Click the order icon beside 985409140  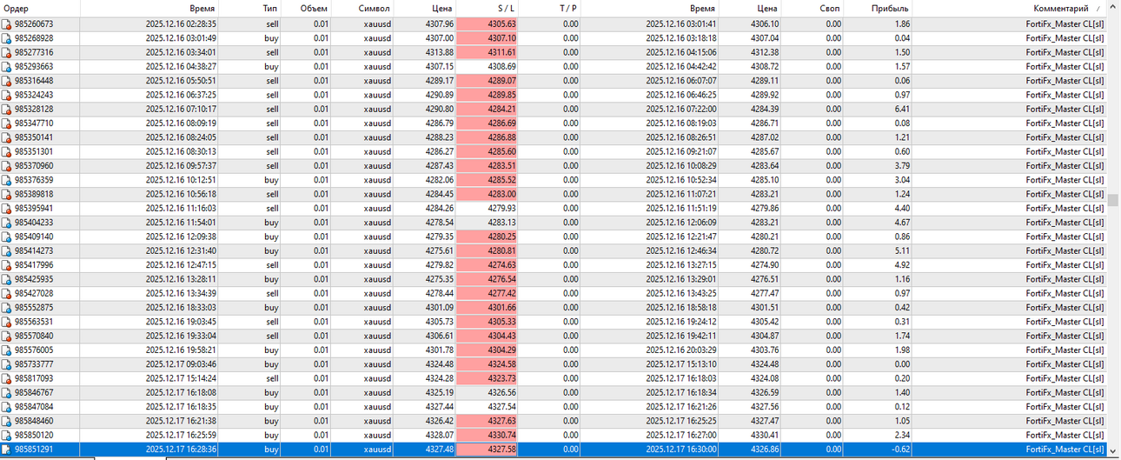click(7, 237)
